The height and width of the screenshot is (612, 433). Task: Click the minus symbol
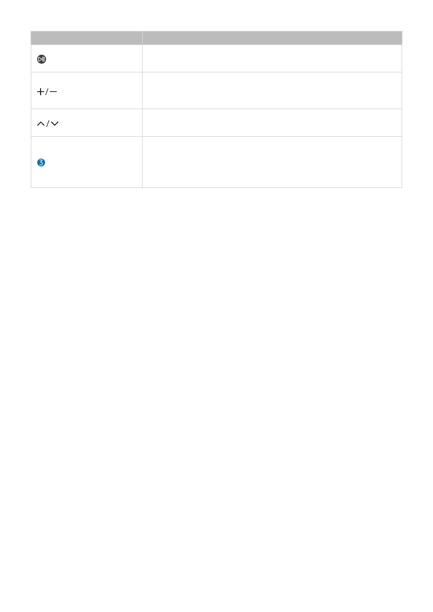pos(53,92)
